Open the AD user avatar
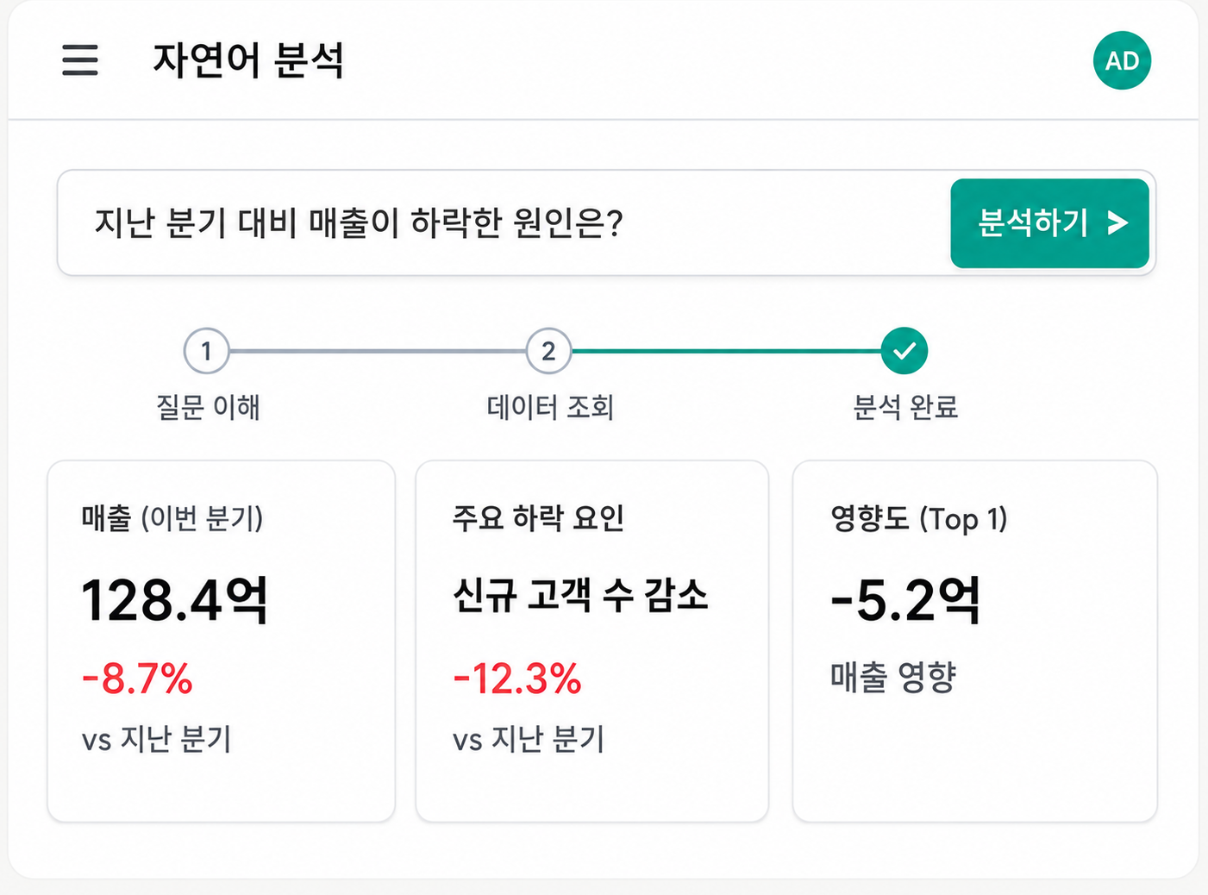 point(1122,60)
